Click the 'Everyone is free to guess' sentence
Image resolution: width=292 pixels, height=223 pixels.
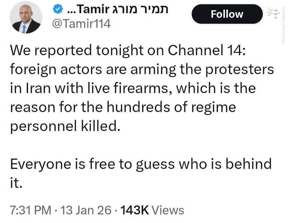coord(141,164)
